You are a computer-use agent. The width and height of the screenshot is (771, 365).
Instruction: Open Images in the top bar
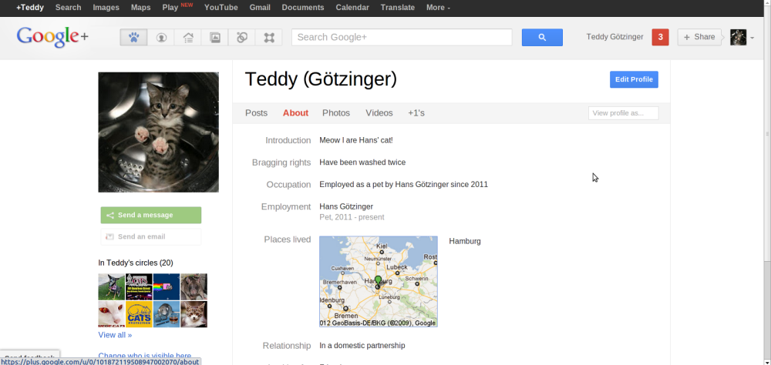pos(106,8)
